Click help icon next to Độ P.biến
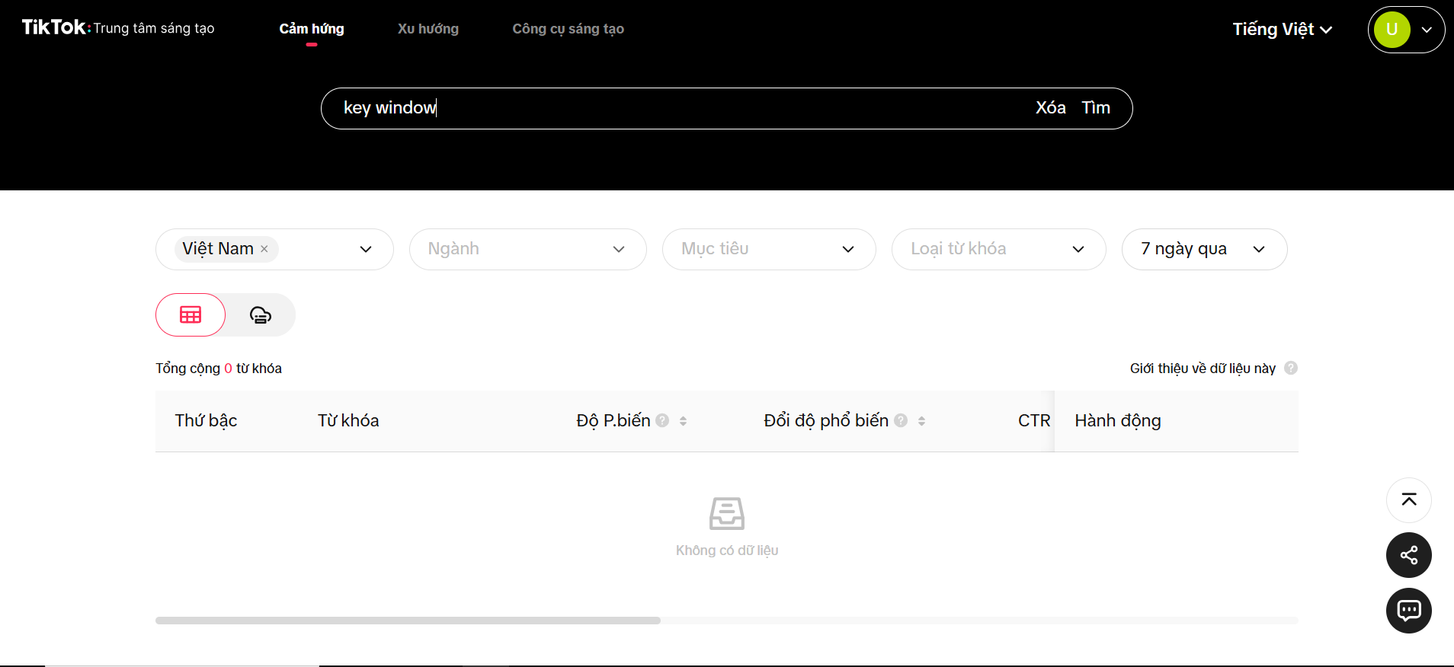Viewport: 1454px width, 667px height. [x=662, y=420]
